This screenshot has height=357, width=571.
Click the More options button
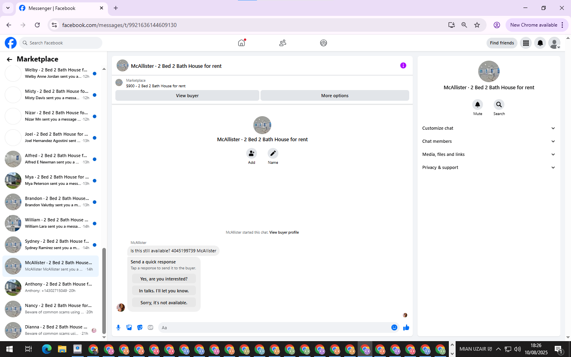pos(335,96)
